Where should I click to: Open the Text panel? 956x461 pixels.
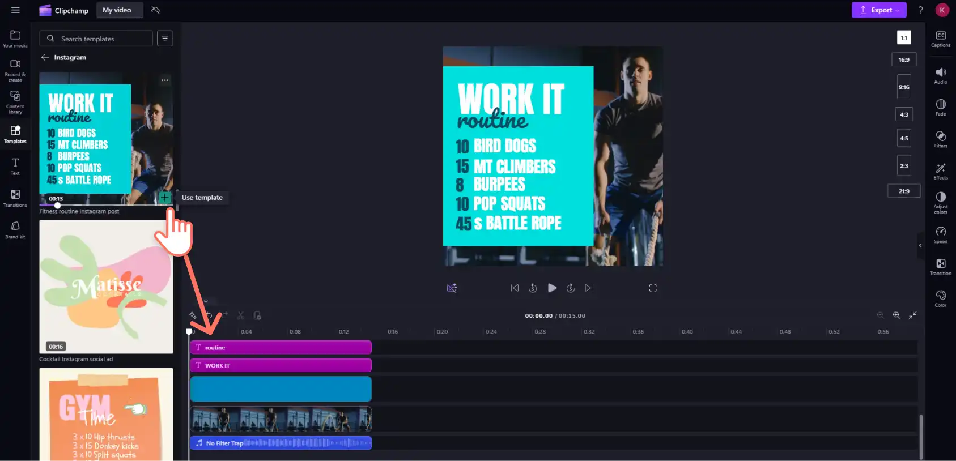(x=15, y=167)
